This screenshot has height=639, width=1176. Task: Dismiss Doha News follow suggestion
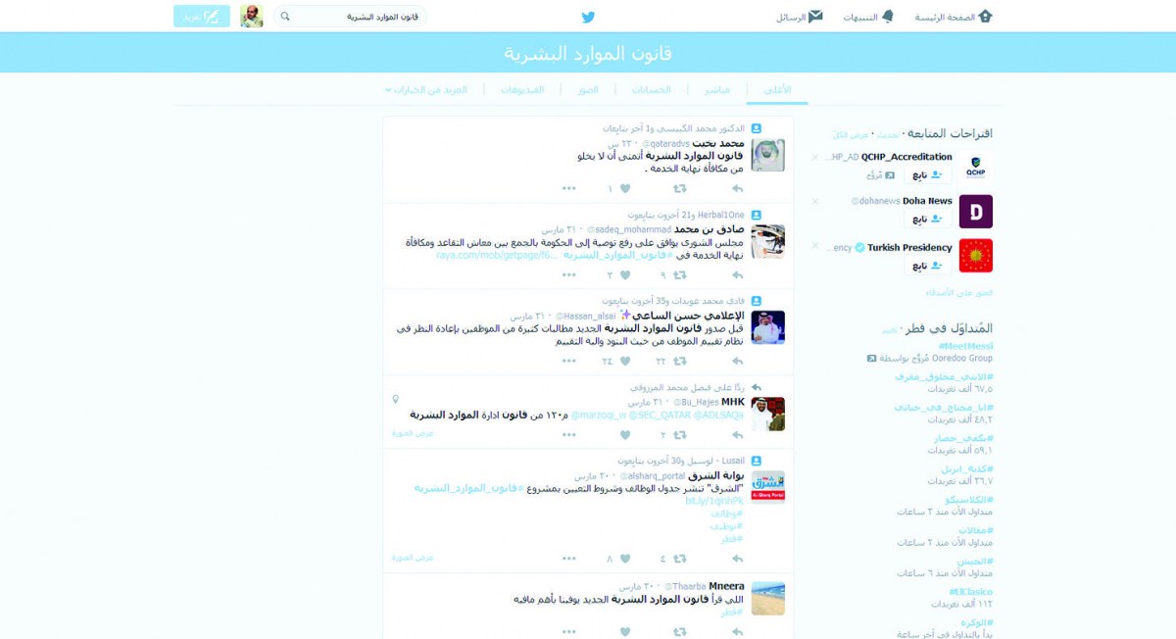(814, 201)
